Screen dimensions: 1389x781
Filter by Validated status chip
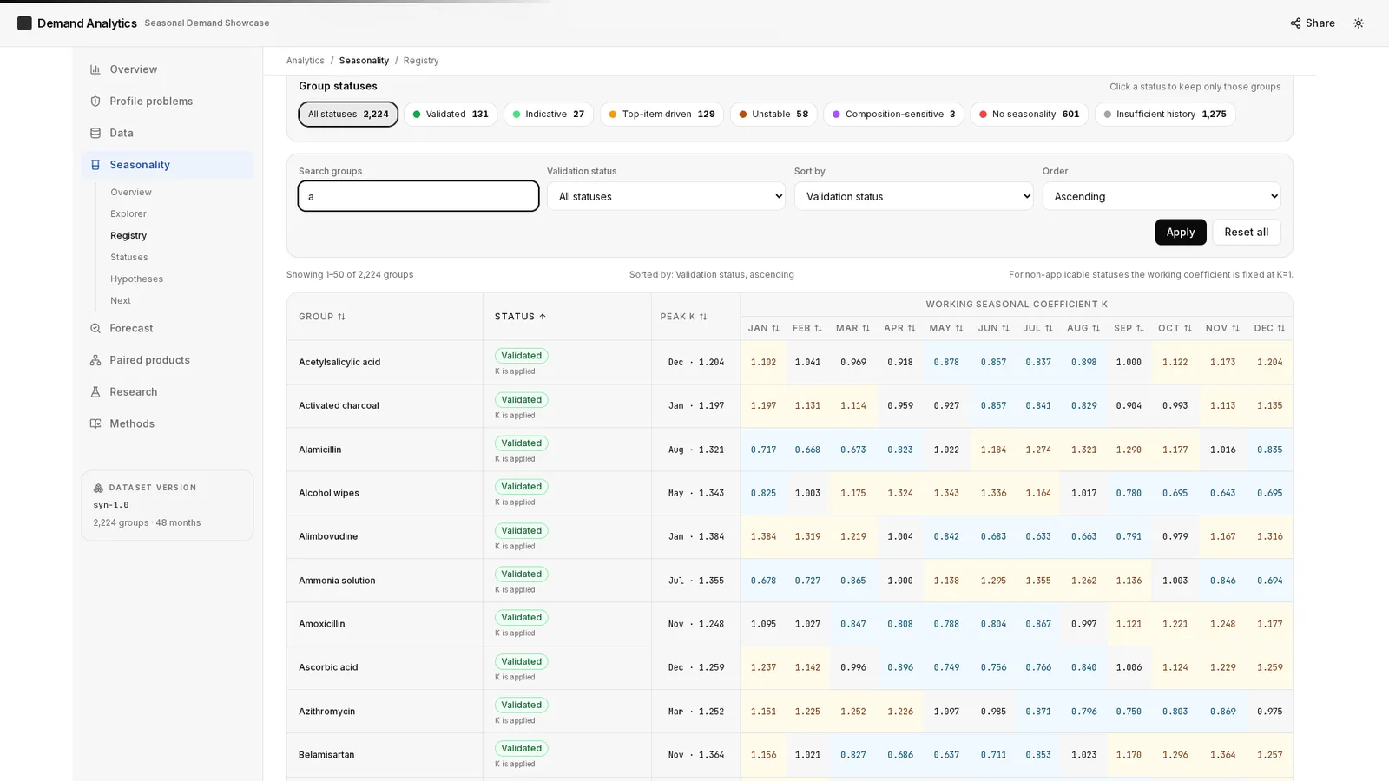click(x=451, y=115)
